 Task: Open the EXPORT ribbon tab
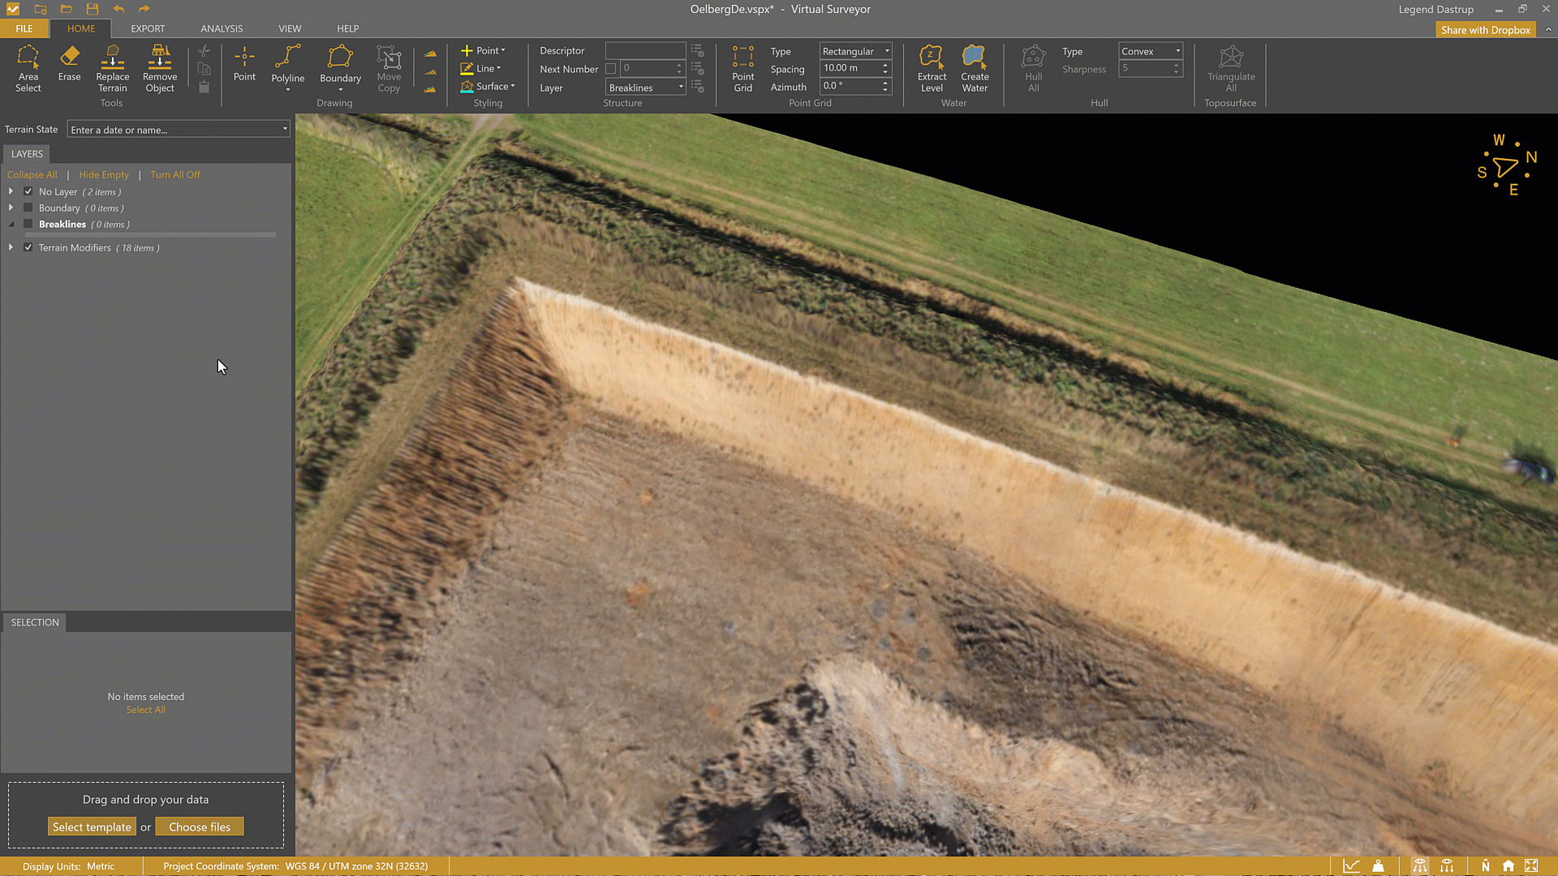pyautogui.click(x=148, y=28)
